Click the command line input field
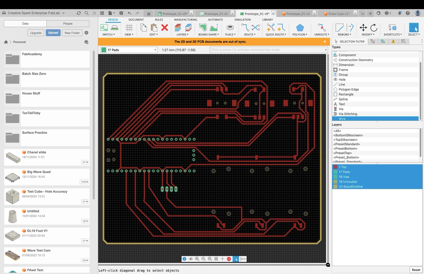 coord(269,50)
